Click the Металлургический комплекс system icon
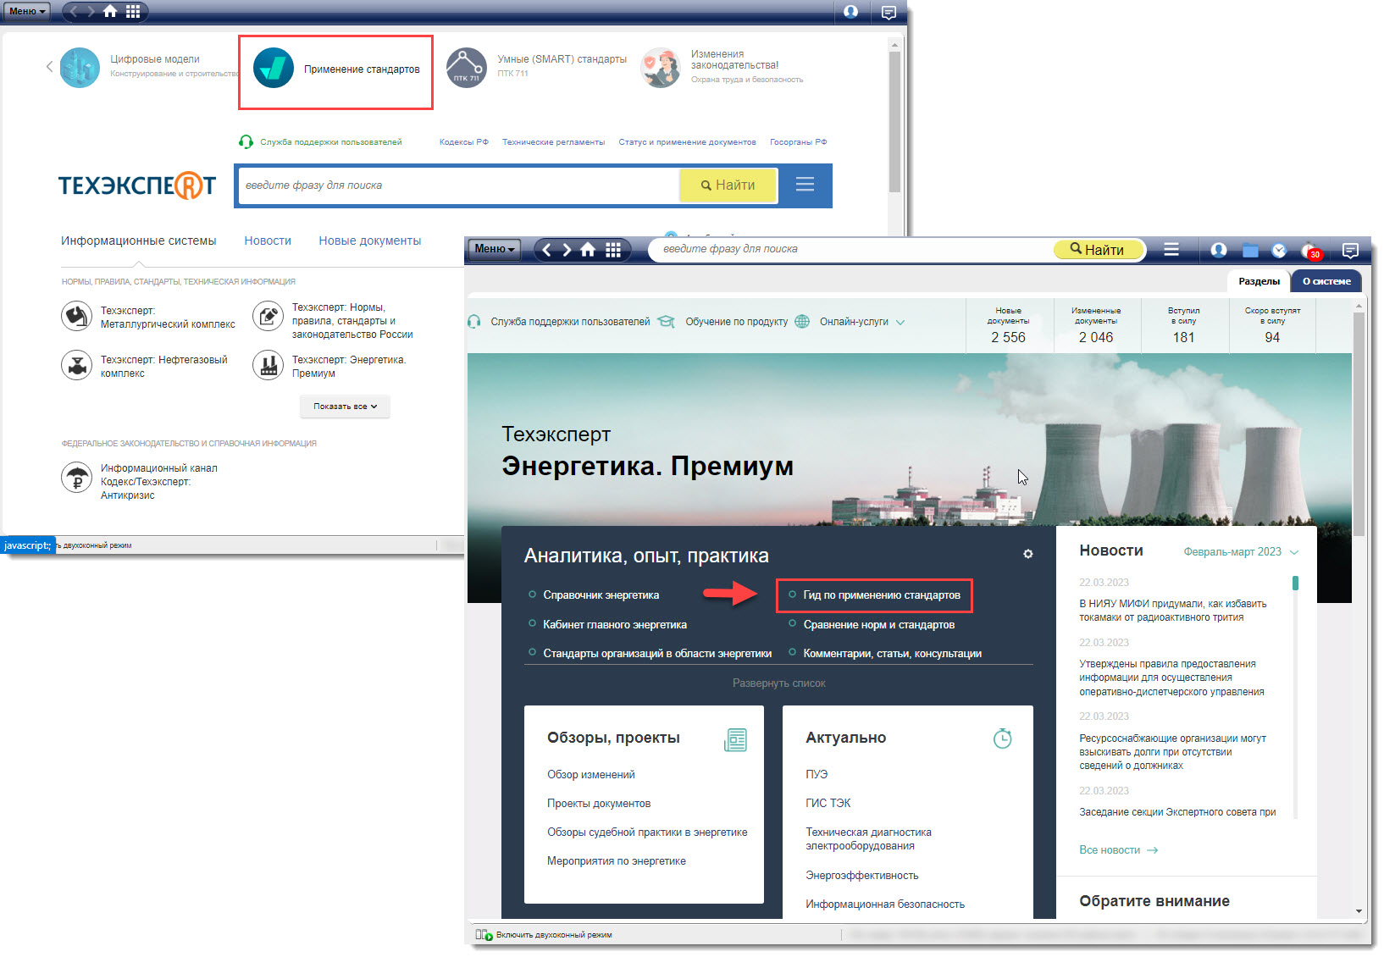This screenshot has height=957, width=1384. click(x=76, y=317)
